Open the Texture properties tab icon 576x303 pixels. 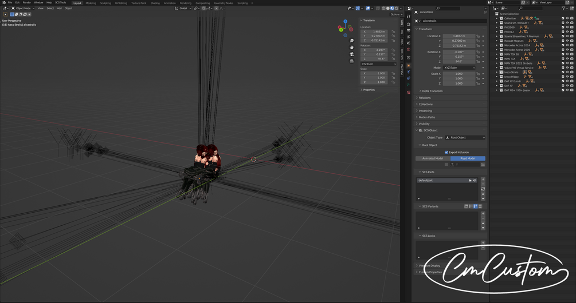(409, 92)
